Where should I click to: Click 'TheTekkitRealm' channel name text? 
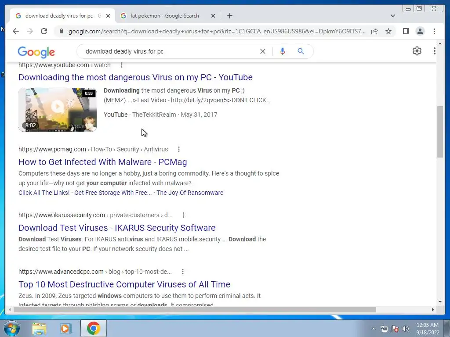pyautogui.click(x=154, y=115)
